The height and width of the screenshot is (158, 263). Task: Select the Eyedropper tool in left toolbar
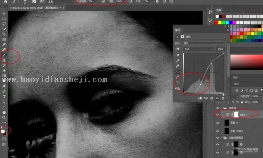pyautogui.click(x=4, y=44)
